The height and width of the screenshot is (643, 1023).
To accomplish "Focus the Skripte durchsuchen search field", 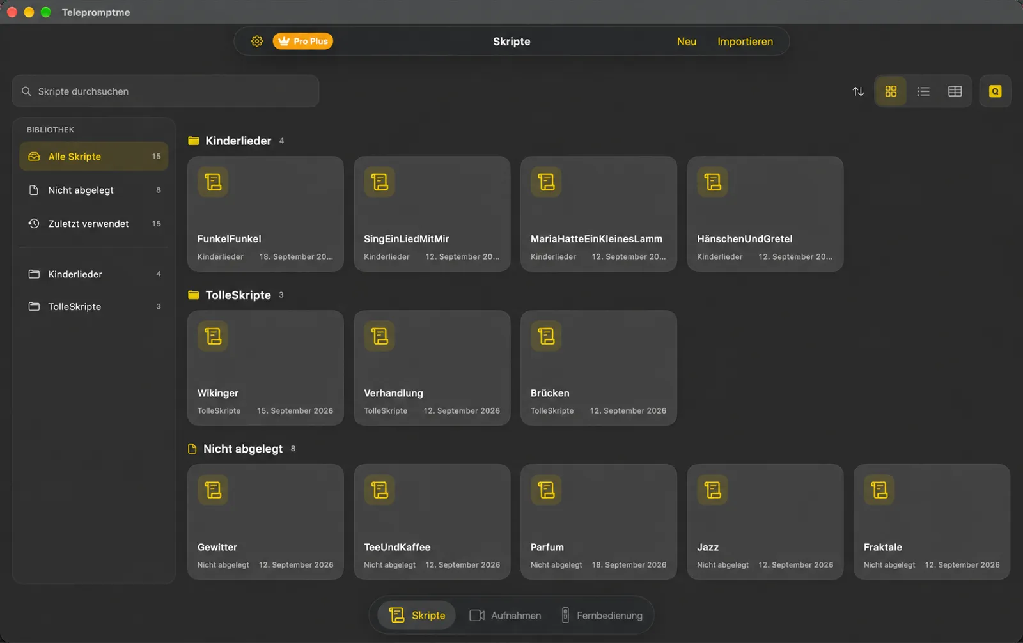I will click(166, 91).
